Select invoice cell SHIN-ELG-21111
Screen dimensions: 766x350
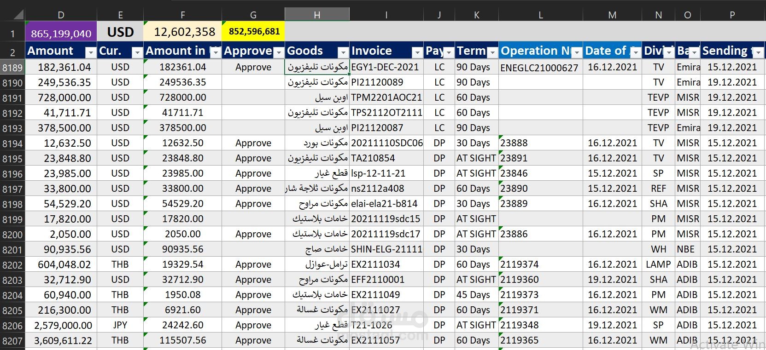pyautogui.click(x=386, y=249)
